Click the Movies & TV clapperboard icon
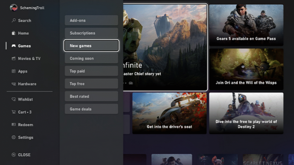 pos(13,58)
